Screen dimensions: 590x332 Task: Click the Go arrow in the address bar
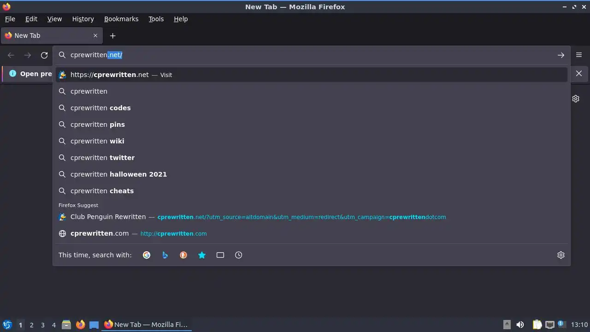pyautogui.click(x=560, y=55)
